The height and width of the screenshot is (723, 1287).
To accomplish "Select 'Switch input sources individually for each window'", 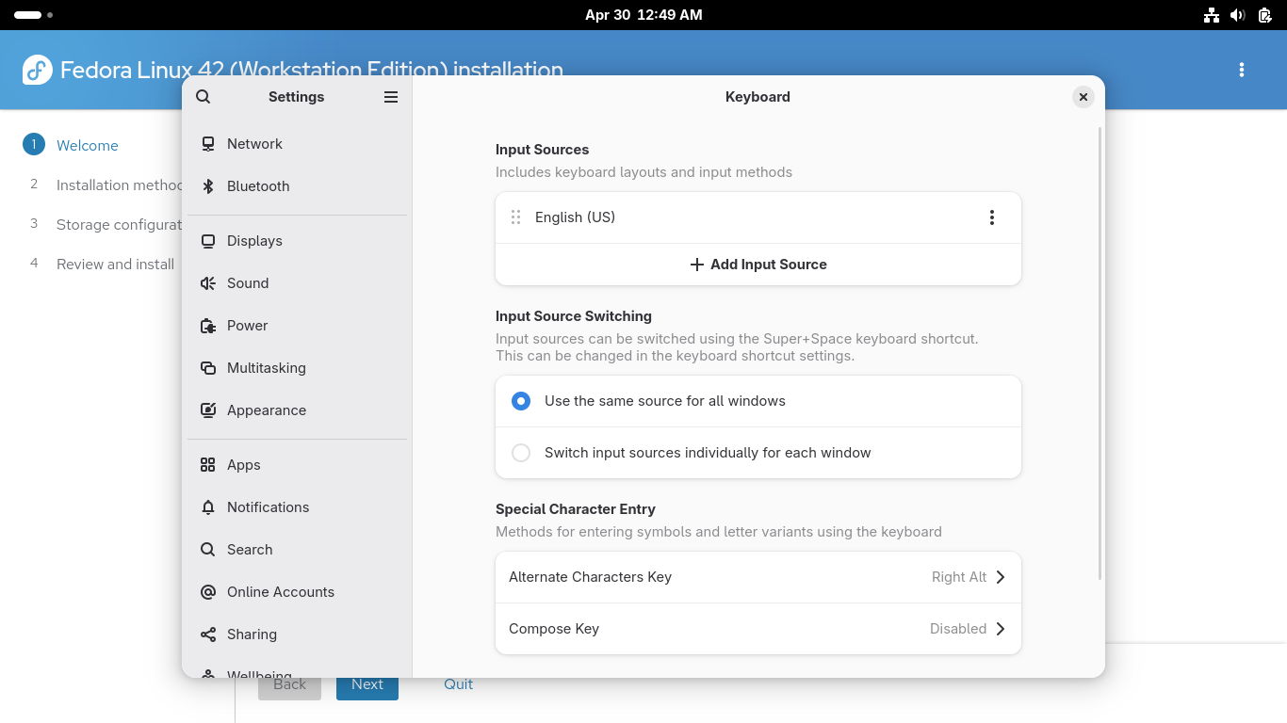I will [521, 453].
